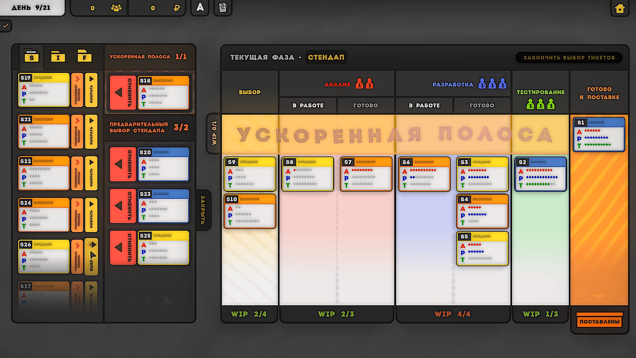Screen dimensions: 636x358
Task: Toggle the checkmark box under day counter
Action: [6, 26]
